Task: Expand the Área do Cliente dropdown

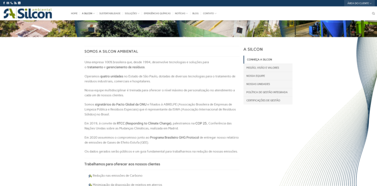Action: coord(359,3)
